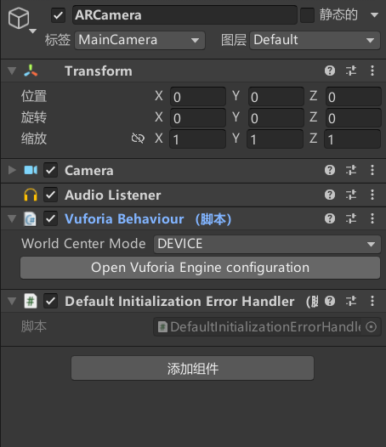386x447 pixels.
Task: Click Open Vuforia Engine configuration button
Action: (x=201, y=268)
